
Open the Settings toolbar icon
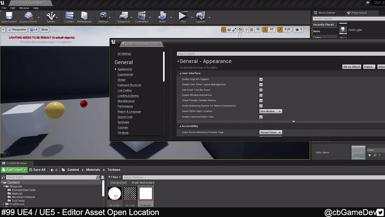point(103,17)
